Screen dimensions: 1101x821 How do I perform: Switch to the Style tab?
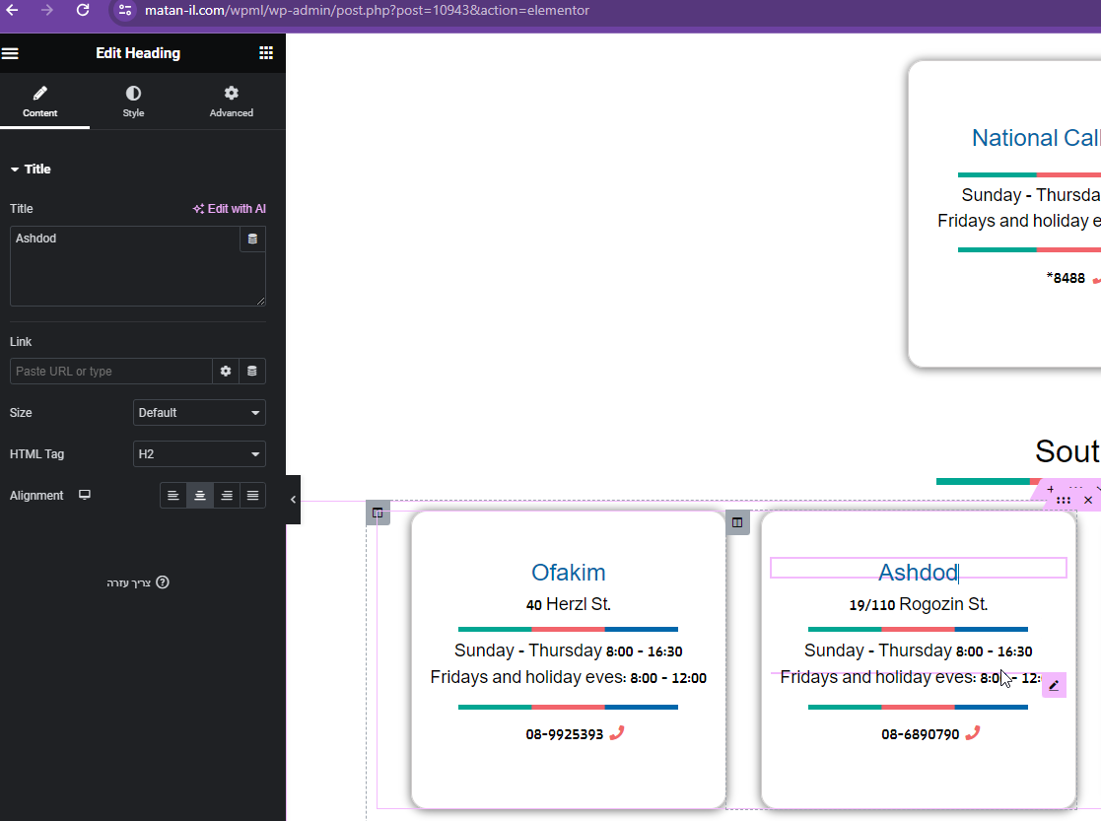pyautogui.click(x=133, y=102)
